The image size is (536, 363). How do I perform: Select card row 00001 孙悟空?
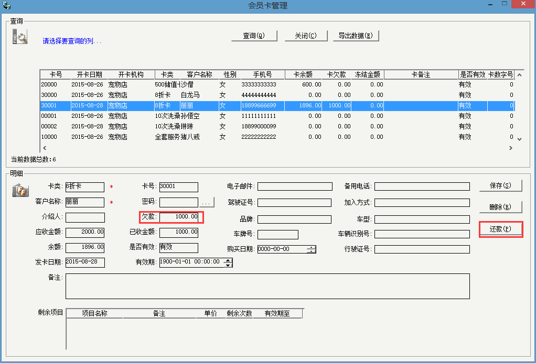click(277, 116)
